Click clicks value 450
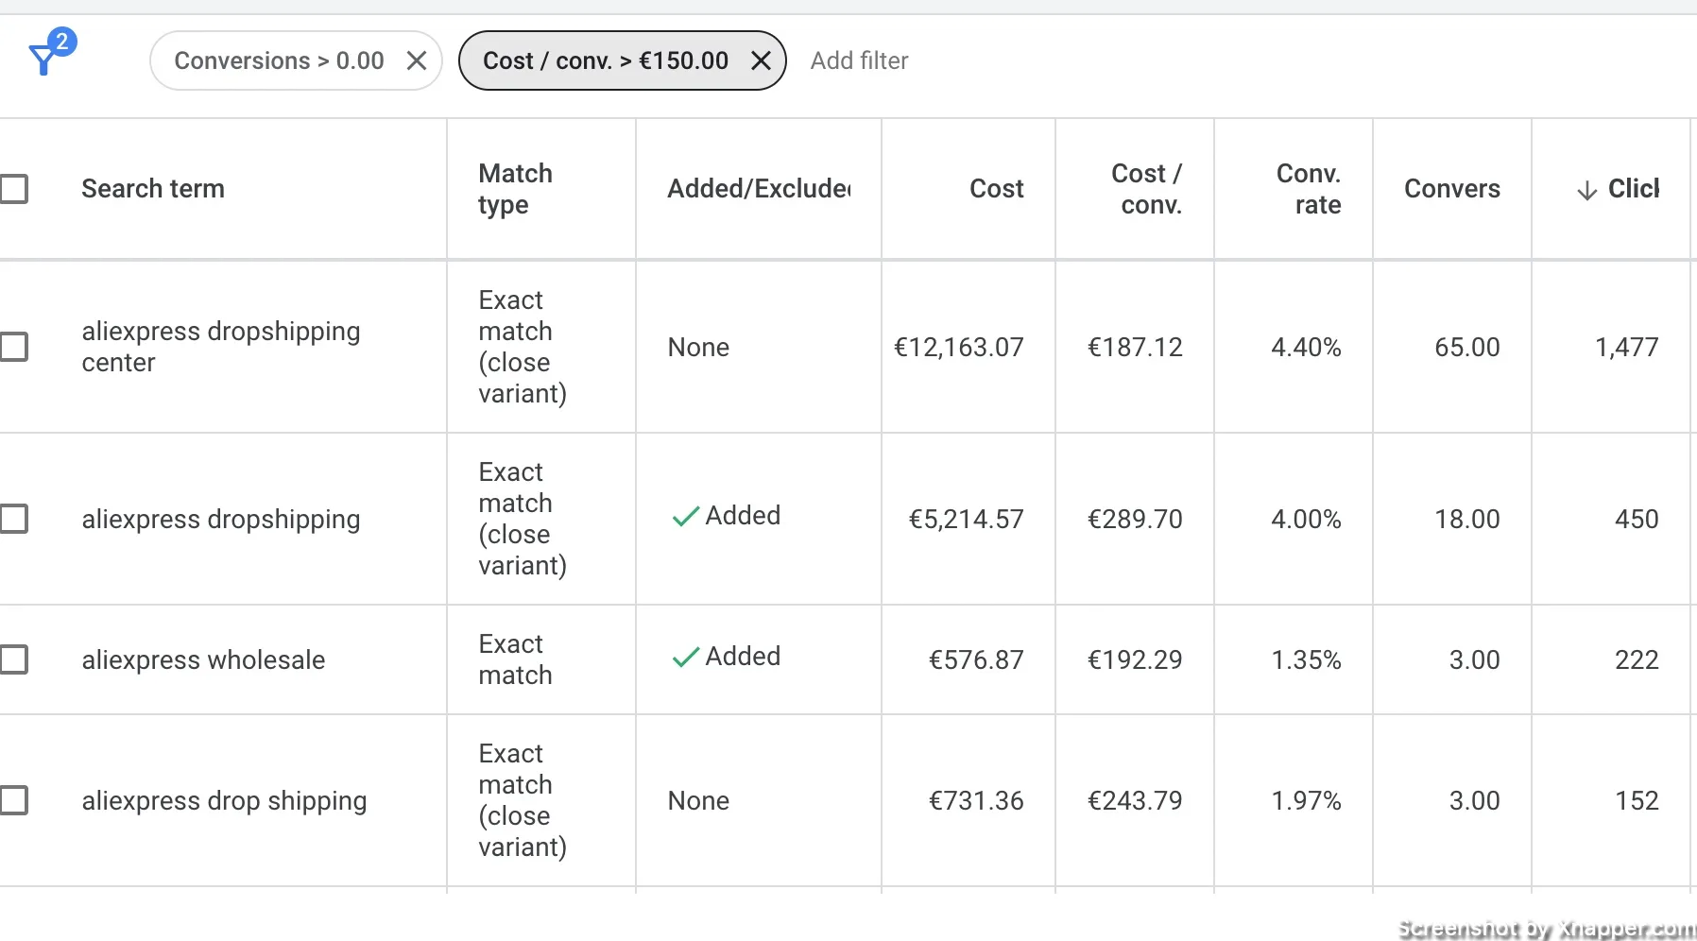 (1637, 519)
